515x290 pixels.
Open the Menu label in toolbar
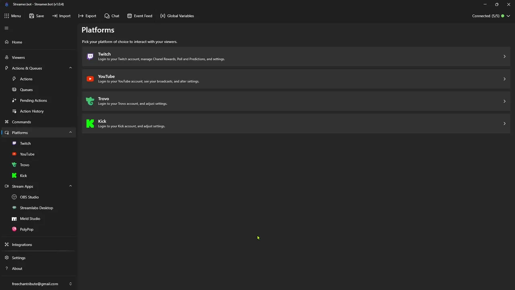(16, 16)
